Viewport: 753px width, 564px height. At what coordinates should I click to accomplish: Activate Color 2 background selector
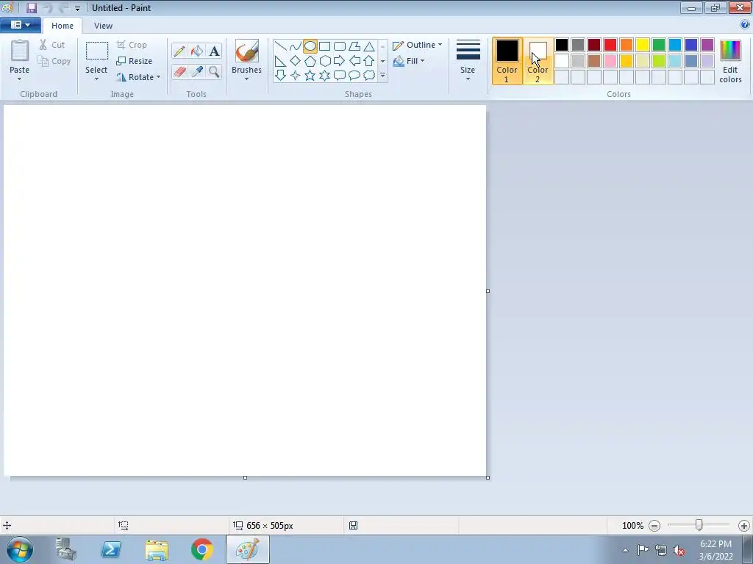[x=538, y=61]
